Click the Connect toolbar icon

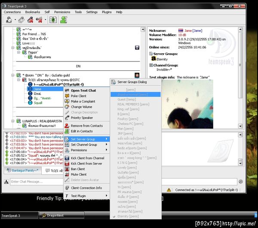click(x=9, y=20)
